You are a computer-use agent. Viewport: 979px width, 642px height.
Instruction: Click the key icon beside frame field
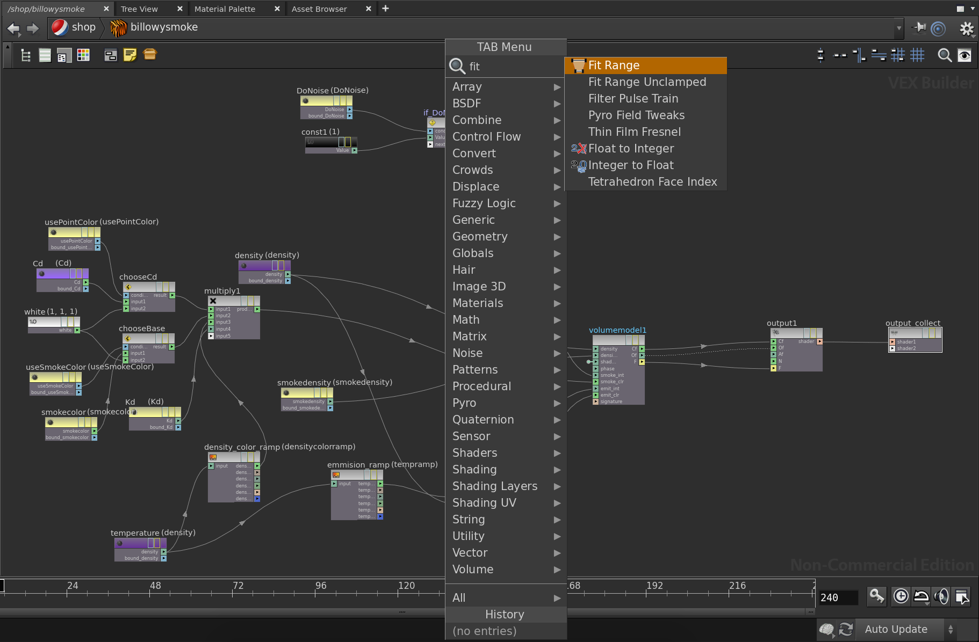click(876, 596)
